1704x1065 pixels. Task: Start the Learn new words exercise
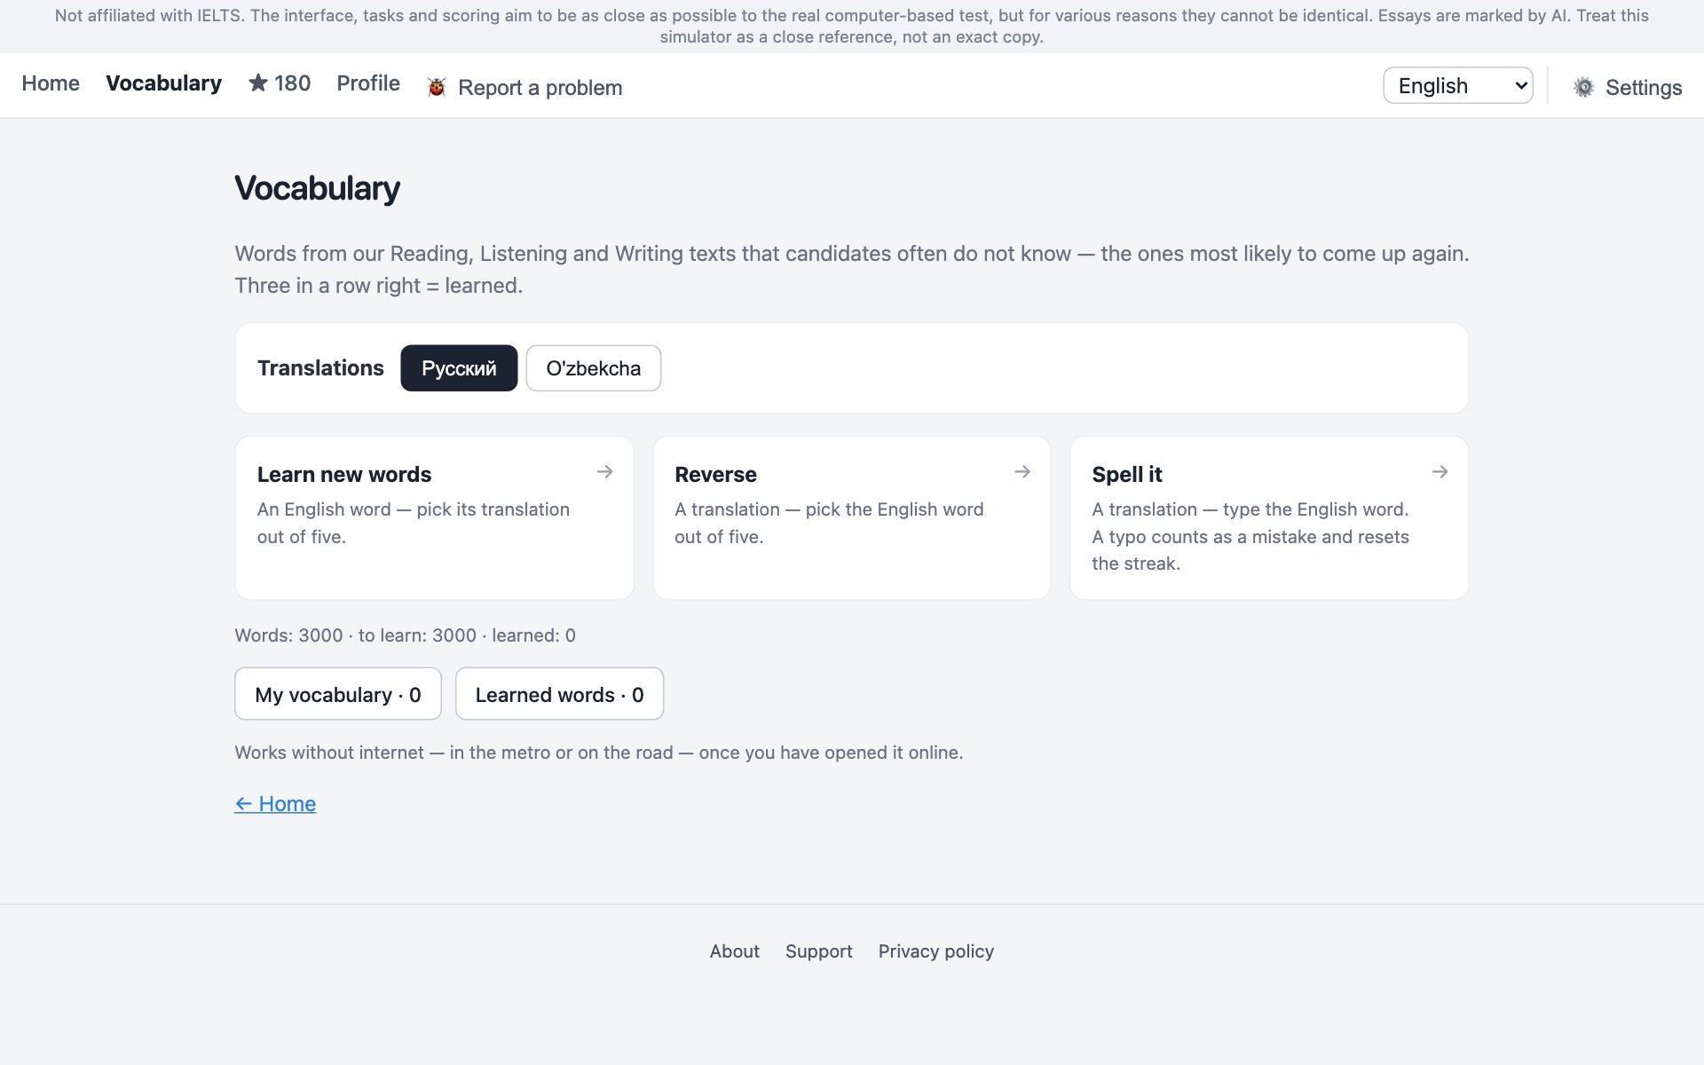click(435, 517)
